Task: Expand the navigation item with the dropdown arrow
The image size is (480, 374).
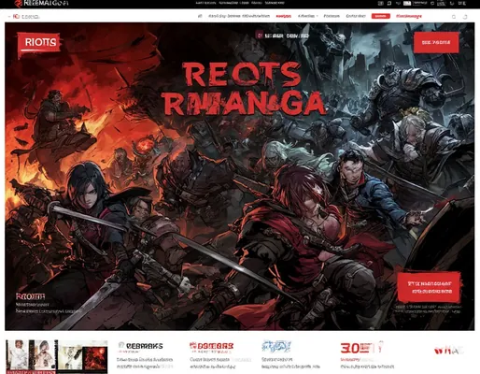Action: click(x=308, y=16)
